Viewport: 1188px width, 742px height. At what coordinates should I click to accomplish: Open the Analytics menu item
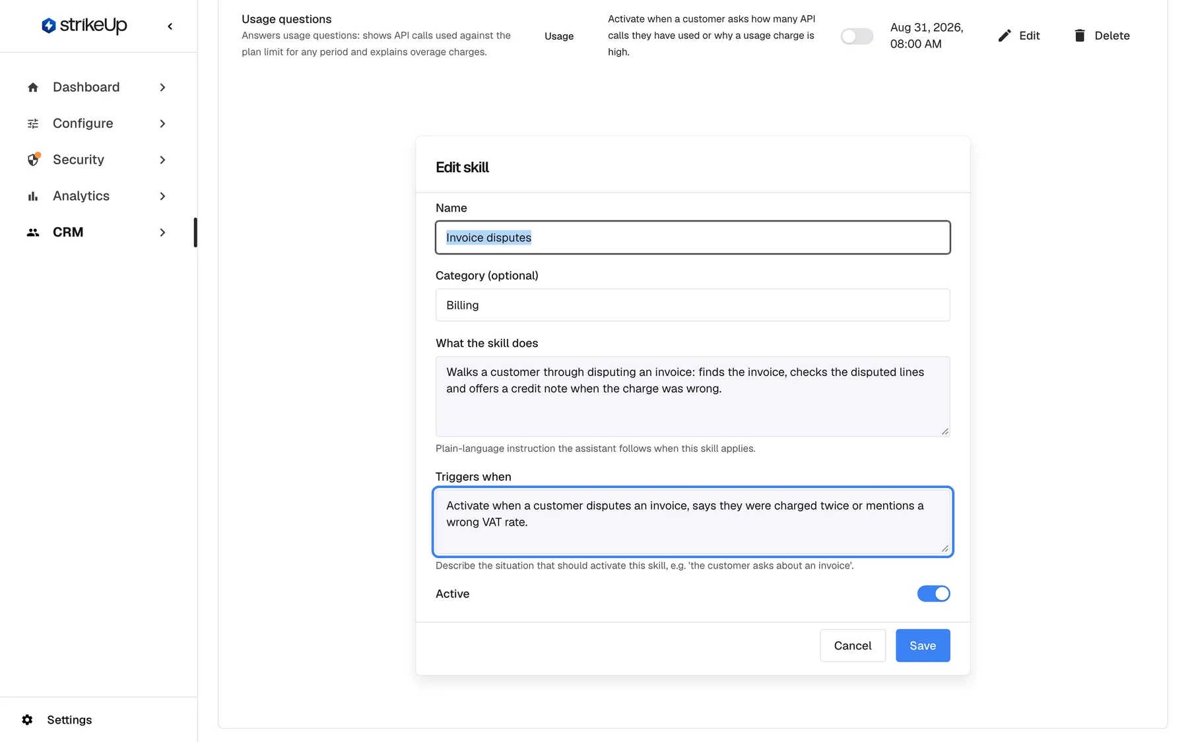(97, 196)
